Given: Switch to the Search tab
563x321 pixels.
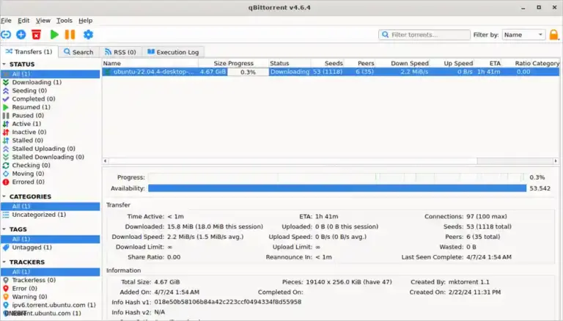Looking at the screenshot, I should point(78,52).
